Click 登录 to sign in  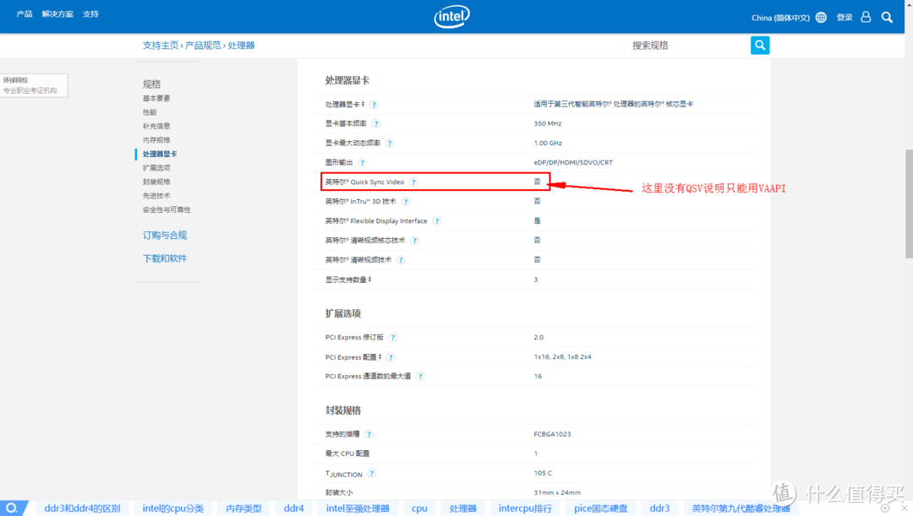(845, 18)
